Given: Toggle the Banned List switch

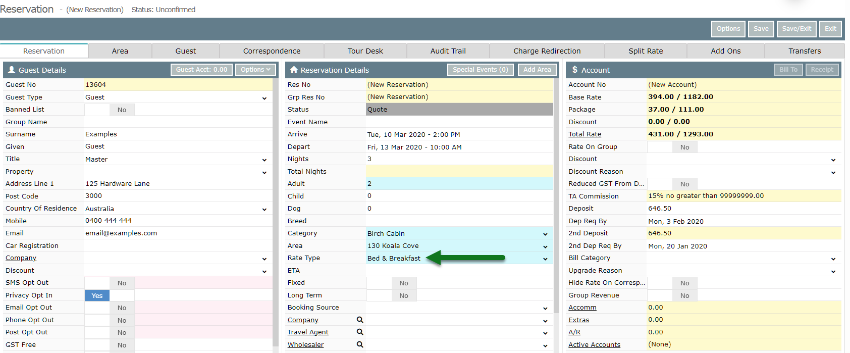Looking at the screenshot, I should [110, 110].
